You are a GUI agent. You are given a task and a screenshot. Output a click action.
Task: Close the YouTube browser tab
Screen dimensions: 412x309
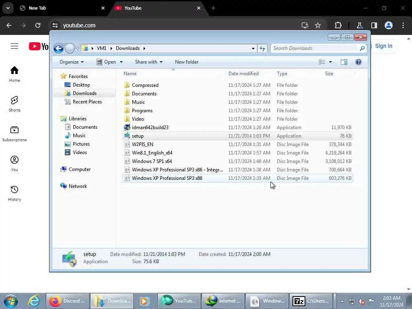pos(199,8)
